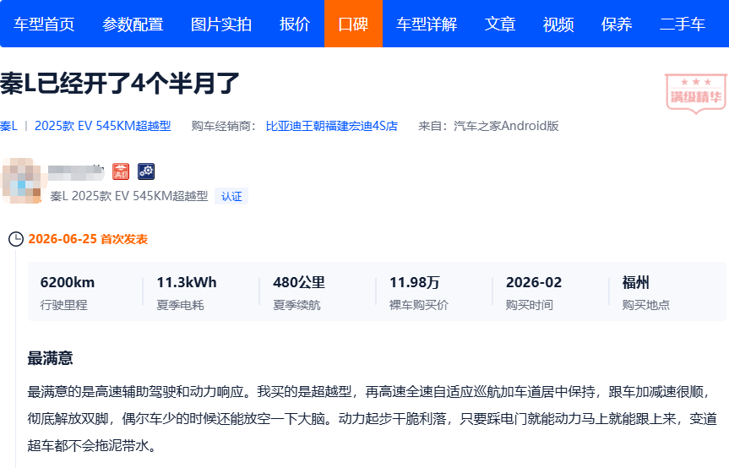The image size is (729, 468).
Task: Click the 购车经销商 label text
Action: pos(224,126)
